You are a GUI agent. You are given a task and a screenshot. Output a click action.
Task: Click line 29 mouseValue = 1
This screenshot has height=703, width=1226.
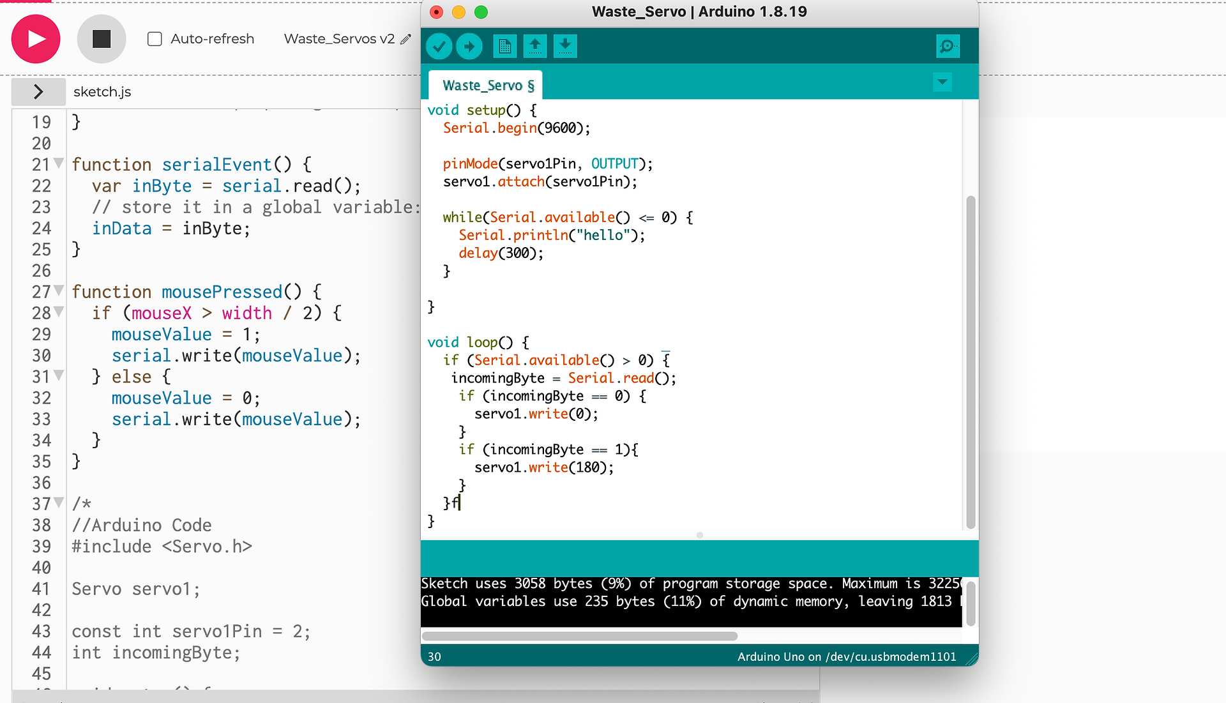186,334
